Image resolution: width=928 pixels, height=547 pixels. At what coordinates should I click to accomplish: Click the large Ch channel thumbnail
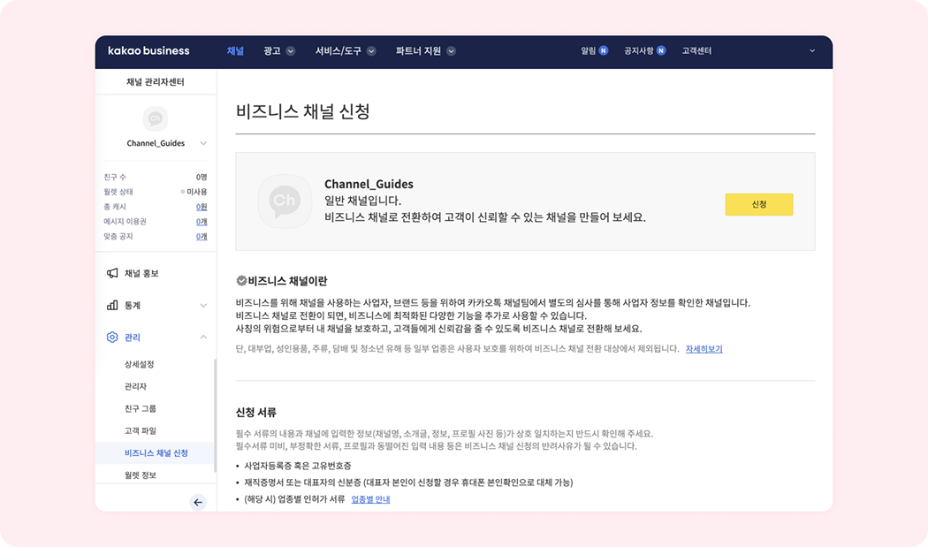click(x=284, y=201)
